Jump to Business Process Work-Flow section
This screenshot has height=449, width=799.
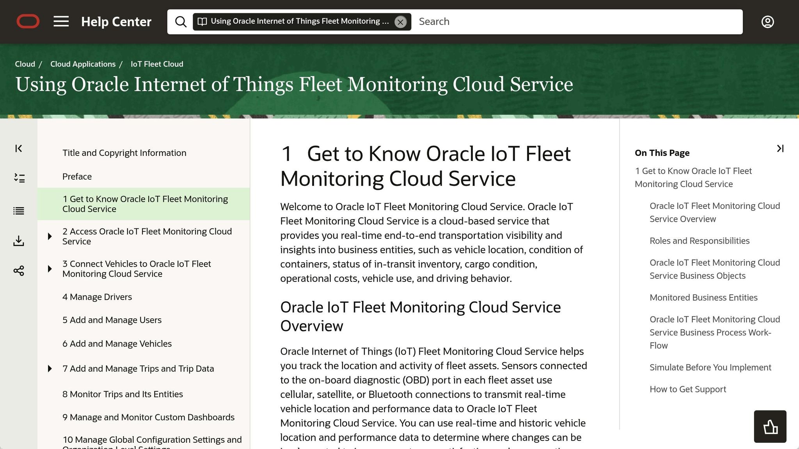[715, 332]
